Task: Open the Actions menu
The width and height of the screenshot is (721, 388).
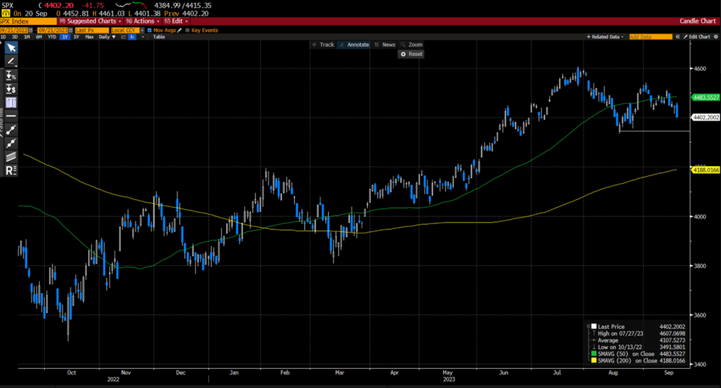Action: point(143,21)
